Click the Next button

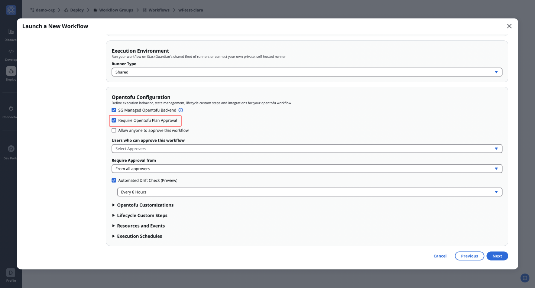tap(497, 256)
